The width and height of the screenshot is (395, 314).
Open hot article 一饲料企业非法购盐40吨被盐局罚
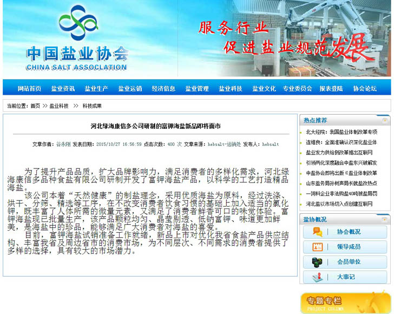(x=341, y=193)
